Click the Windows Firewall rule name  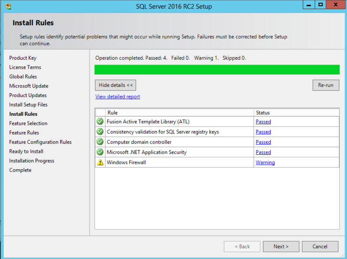(x=126, y=162)
